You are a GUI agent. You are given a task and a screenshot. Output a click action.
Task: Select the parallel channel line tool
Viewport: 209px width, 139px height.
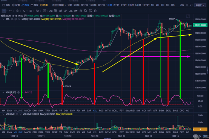click(17, 11)
